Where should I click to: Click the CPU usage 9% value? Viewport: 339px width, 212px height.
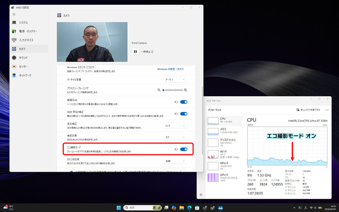(250, 175)
